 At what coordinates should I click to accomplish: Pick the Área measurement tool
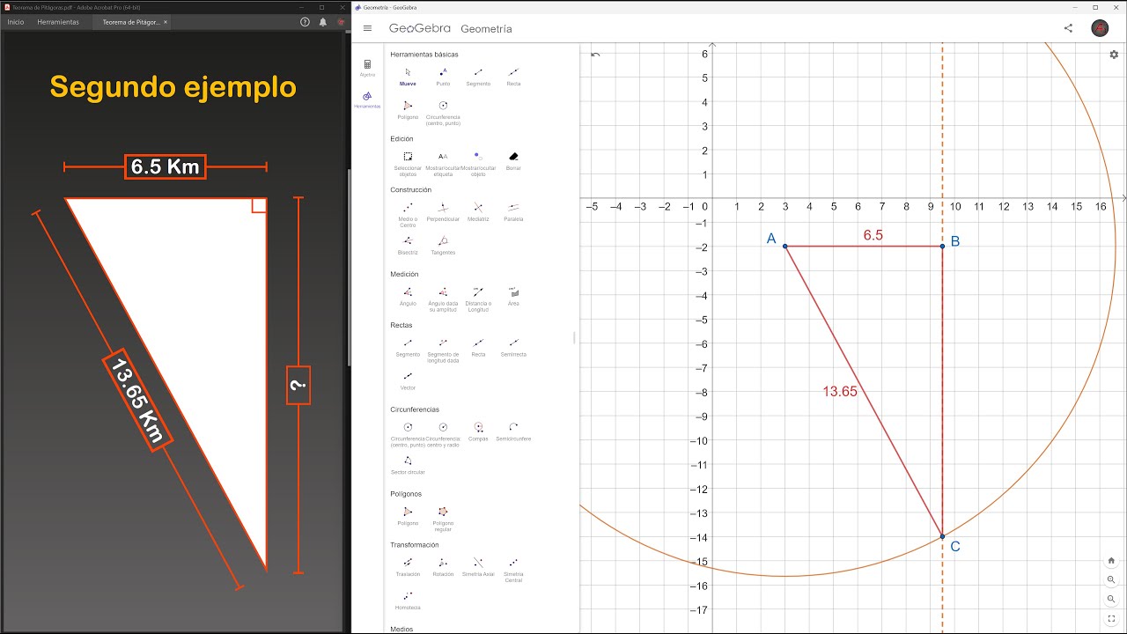tap(513, 296)
